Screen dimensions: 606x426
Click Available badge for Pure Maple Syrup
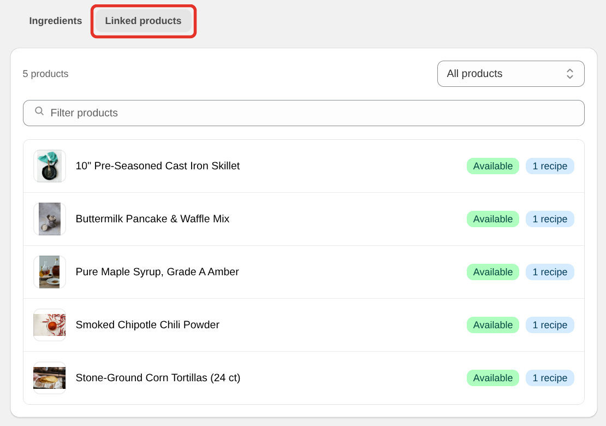493,272
